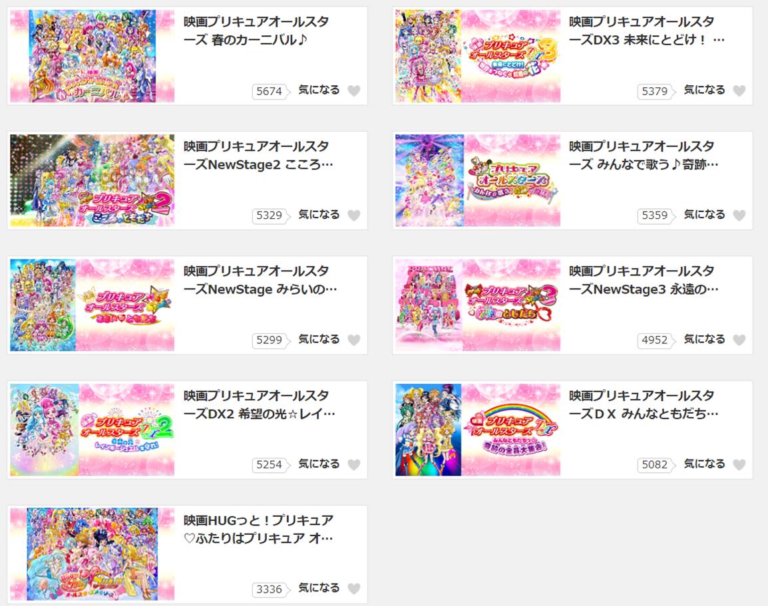
Task: Click heart icon for みんなで歌う♪奇跡 movie
Action: click(739, 216)
